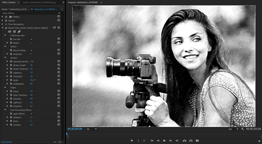262x144 pixels.
Task: Edit the Angle value 45,0°
Action: [x=33, y=80]
